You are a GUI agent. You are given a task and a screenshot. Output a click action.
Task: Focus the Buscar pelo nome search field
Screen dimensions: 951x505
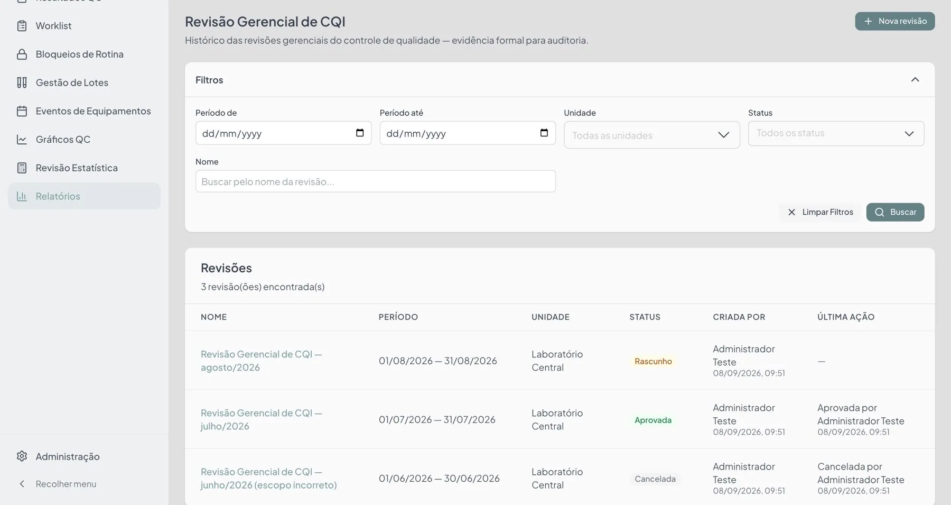click(x=375, y=181)
